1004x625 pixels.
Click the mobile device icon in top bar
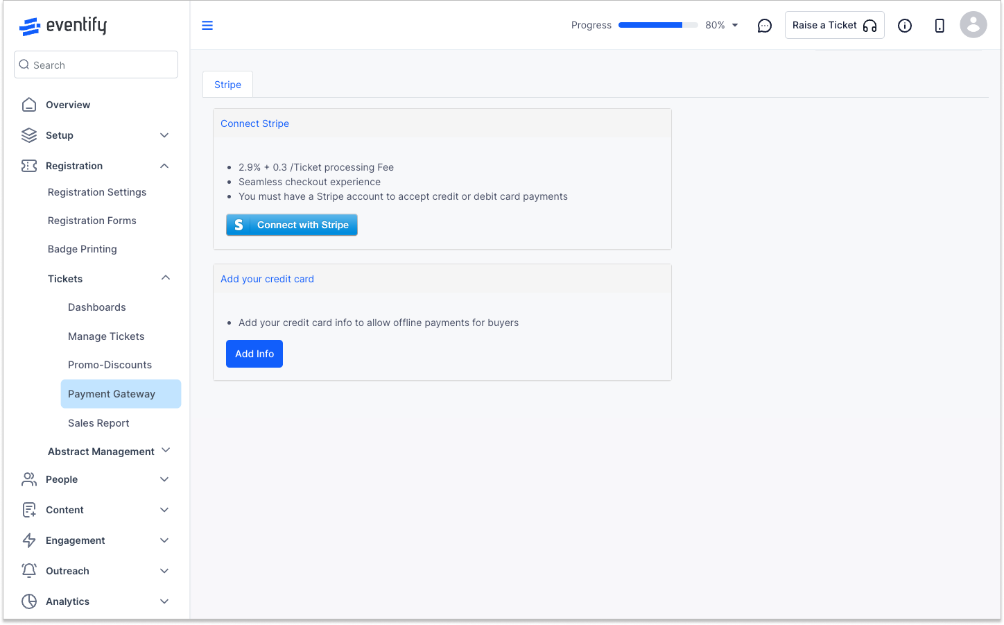(x=940, y=25)
